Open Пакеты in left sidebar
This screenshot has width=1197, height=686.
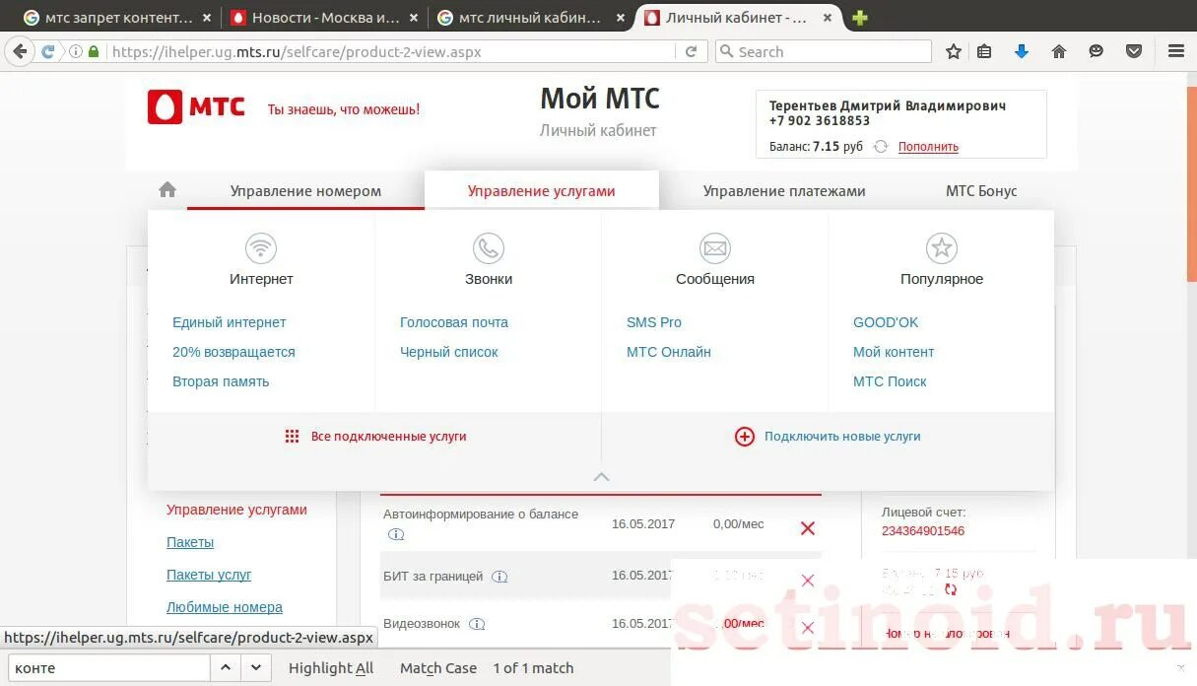(190, 542)
